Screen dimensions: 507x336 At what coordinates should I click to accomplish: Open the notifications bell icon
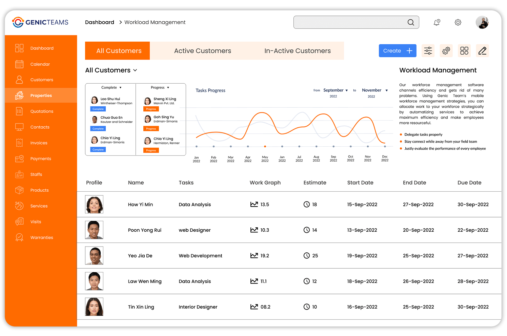pyautogui.click(x=437, y=22)
